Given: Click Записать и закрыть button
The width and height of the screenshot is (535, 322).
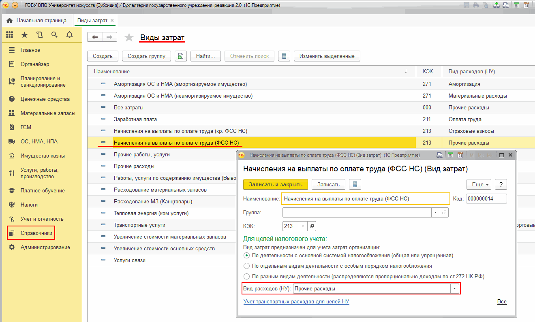Looking at the screenshot, I should pyautogui.click(x=276, y=184).
